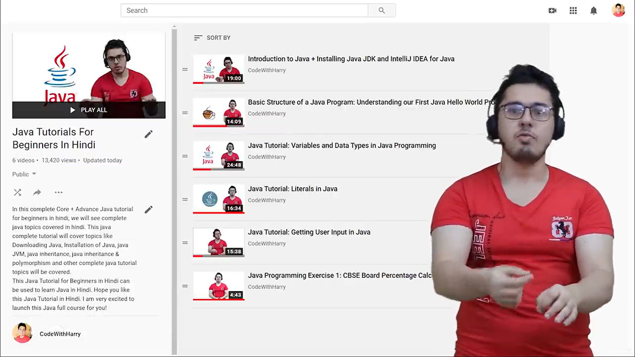Click the 4:43 video thumbnail
The width and height of the screenshot is (635, 357).
(x=219, y=286)
